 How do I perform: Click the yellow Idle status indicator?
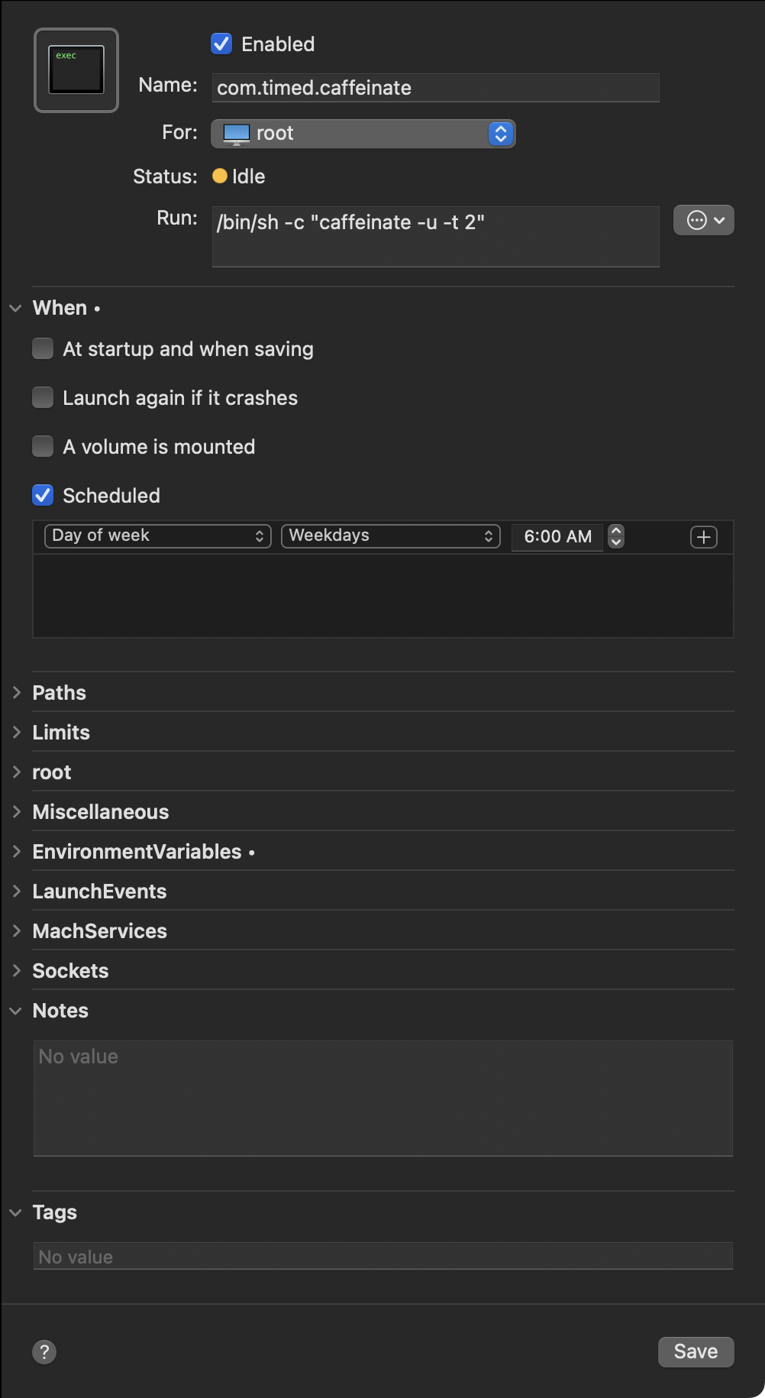pyautogui.click(x=220, y=176)
